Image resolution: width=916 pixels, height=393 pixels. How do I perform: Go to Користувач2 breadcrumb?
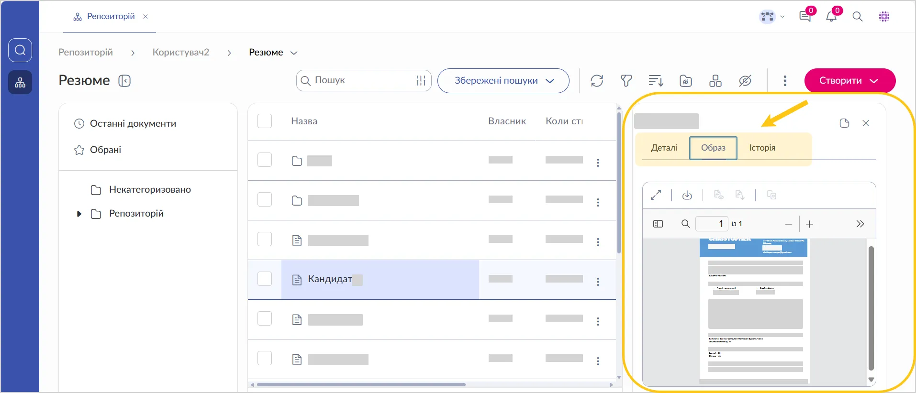point(180,52)
